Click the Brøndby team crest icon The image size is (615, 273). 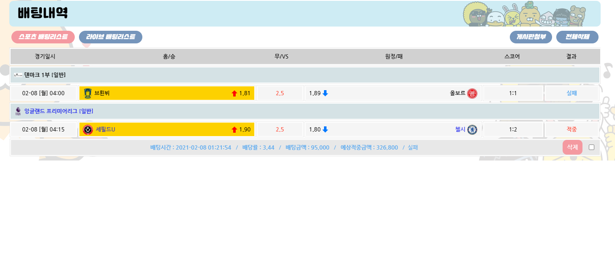click(x=87, y=93)
